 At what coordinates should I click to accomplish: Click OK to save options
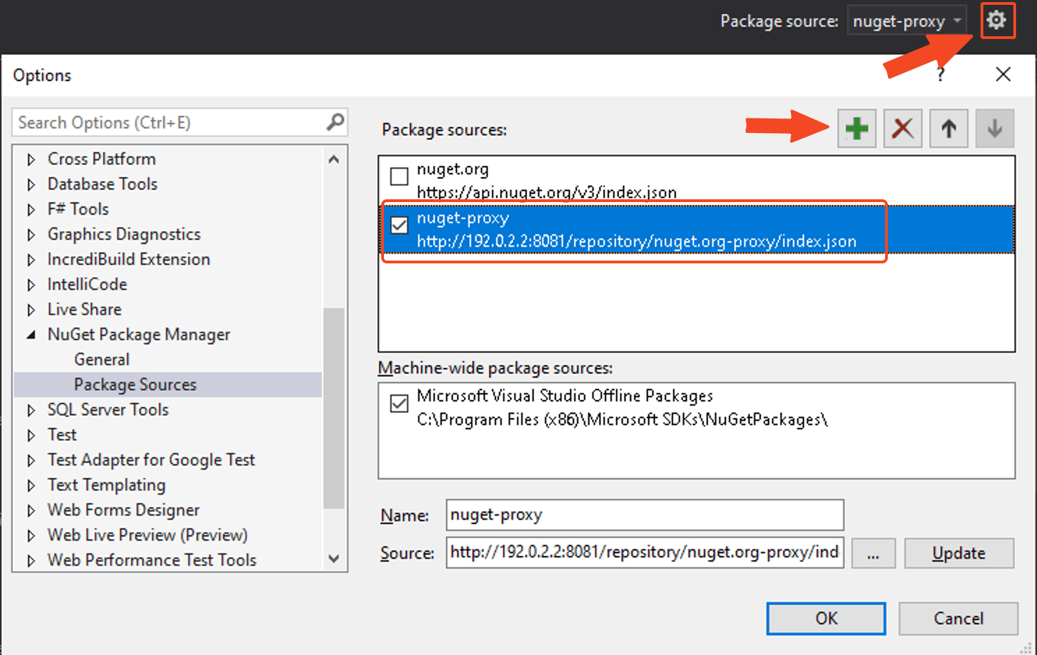click(x=827, y=619)
